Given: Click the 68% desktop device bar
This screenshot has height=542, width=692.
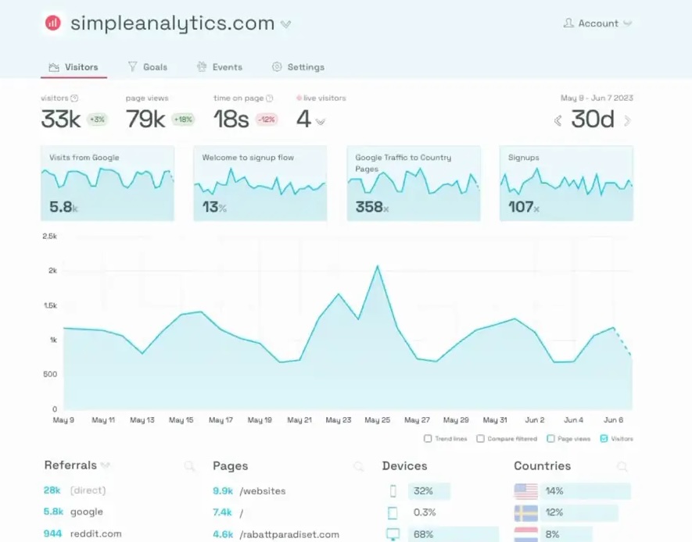Looking at the screenshot, I should pos(454,534).
